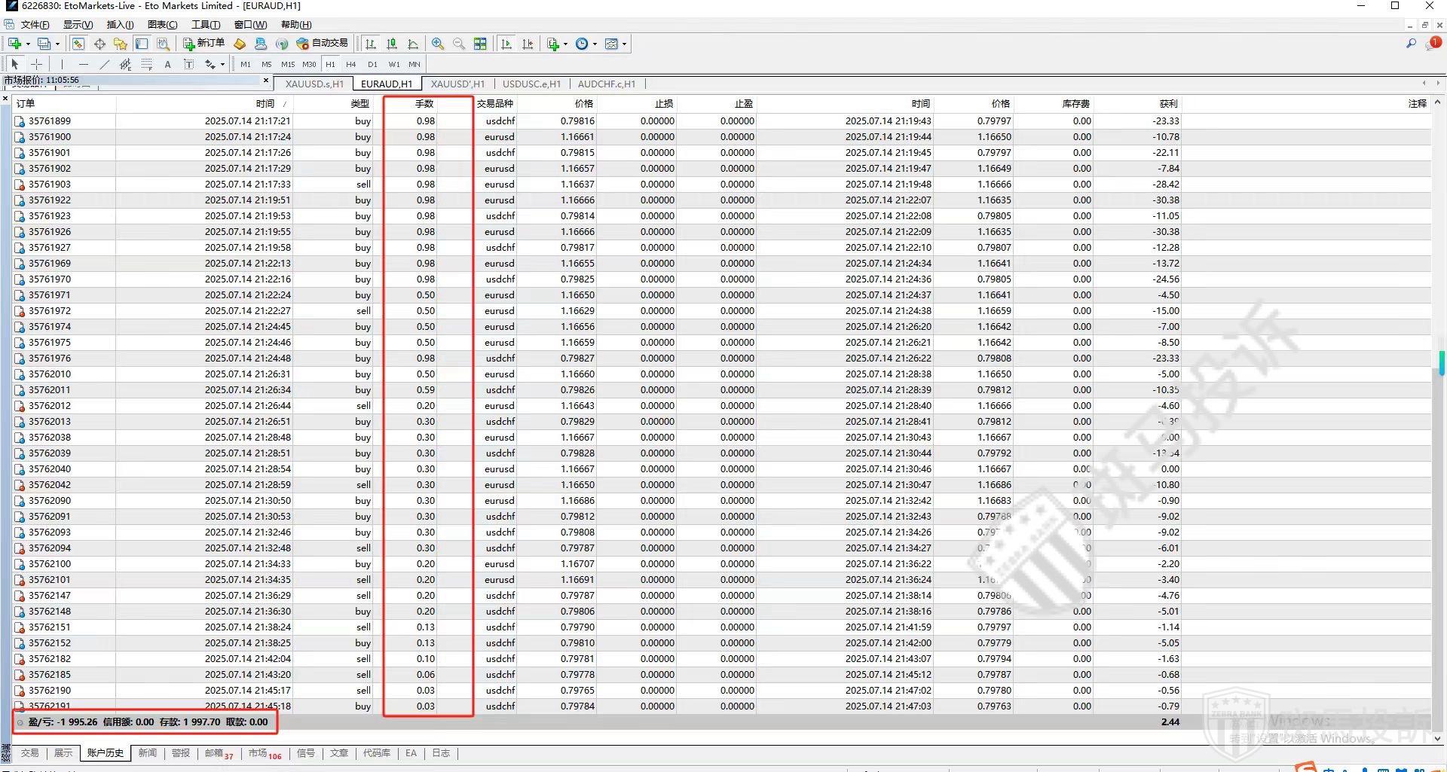Select the text label A tool
Screen dimensions: 1447x772
click(167, 64)
